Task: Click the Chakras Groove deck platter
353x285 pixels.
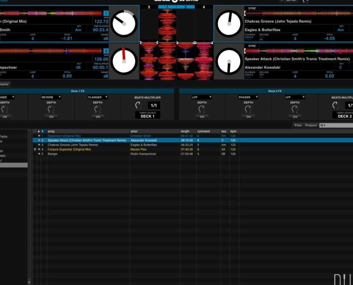Action: 229,24
